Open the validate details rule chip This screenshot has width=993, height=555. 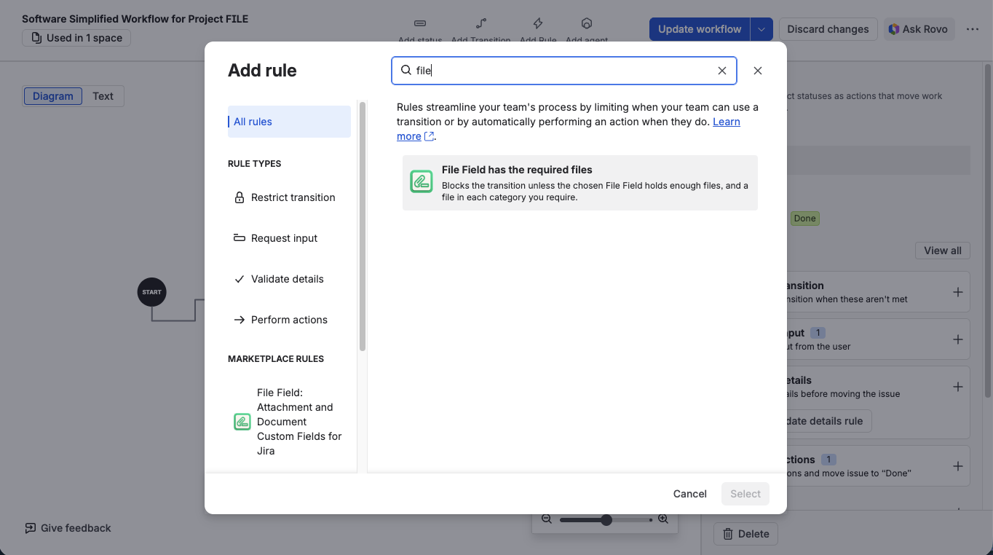[x=828, y=421]
